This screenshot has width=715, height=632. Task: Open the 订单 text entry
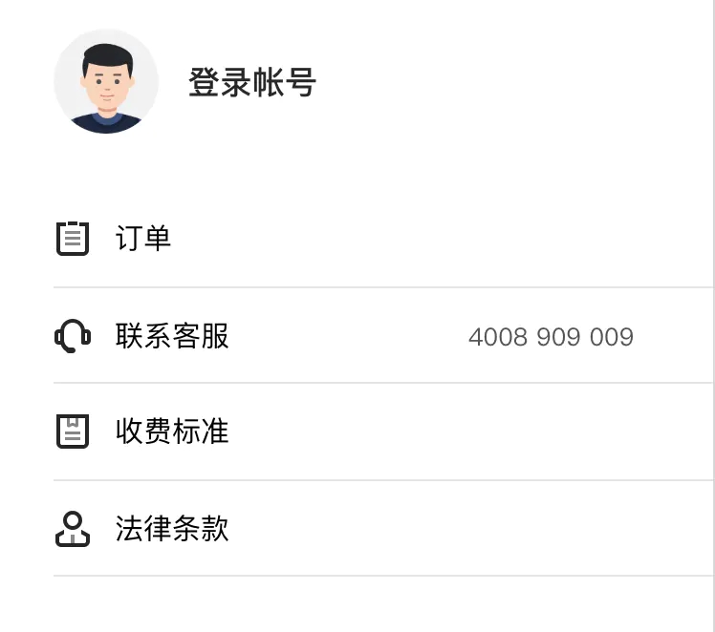click(143, 238)
